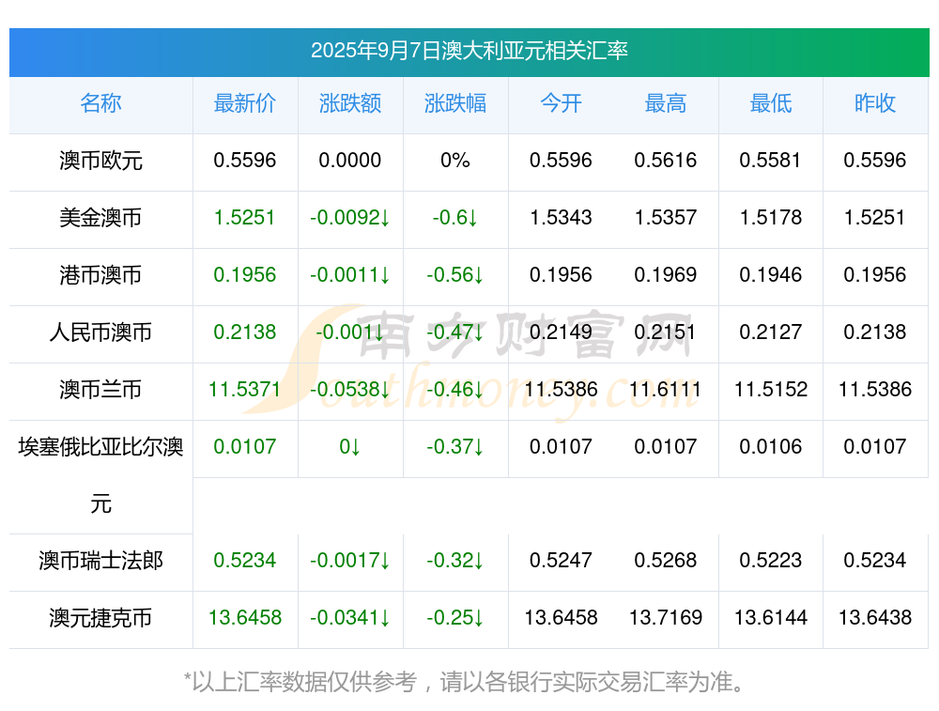
Task: Click the 1.5251 latest price for 美金澳币
Action: click(245, 218)
